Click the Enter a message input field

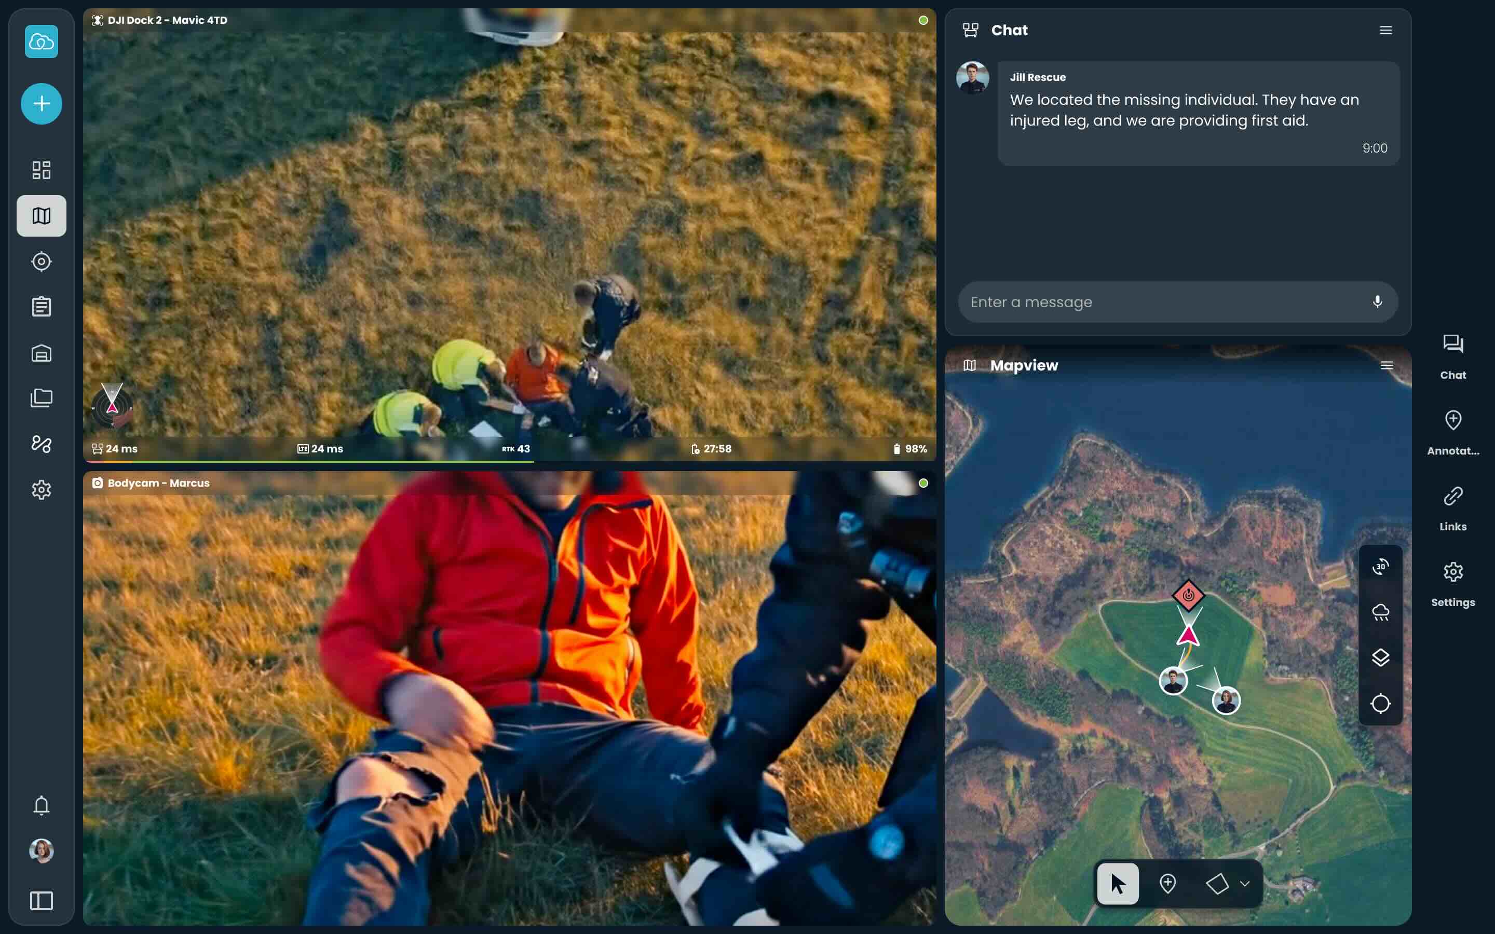click(1178, 302)
